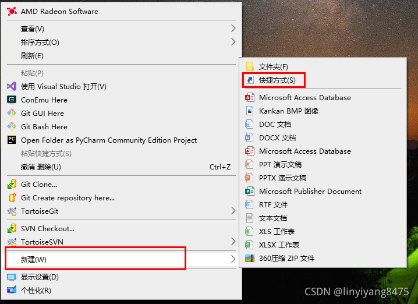Click the TortoiseGit tortoise icon
Viewport: 418px width, 304px height.
click(x=12, y=211)
